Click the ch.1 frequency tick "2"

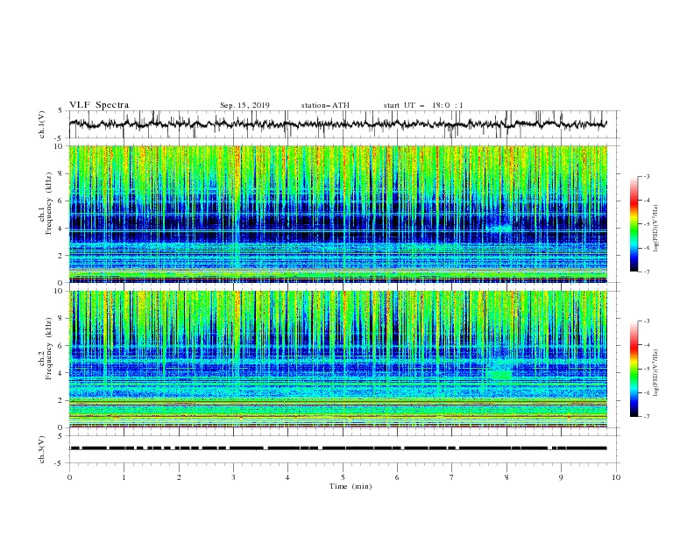click(60, 256)
